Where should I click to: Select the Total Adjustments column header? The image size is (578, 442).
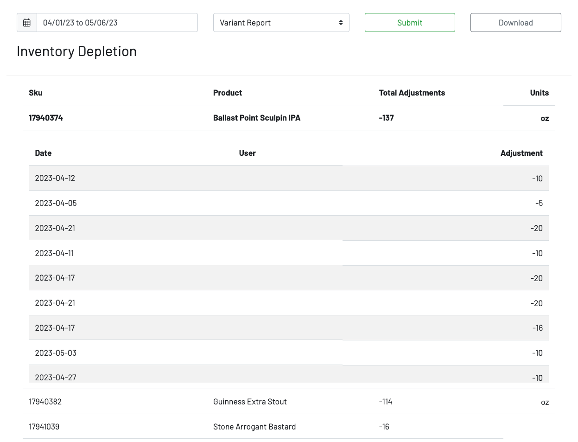412,93
